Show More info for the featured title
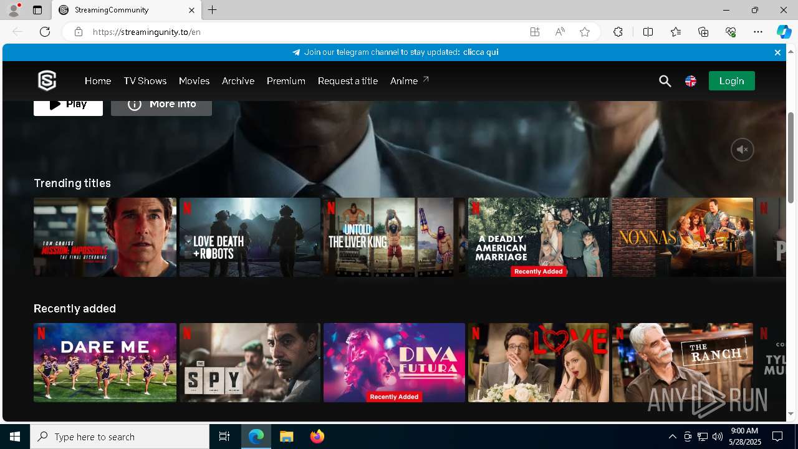The image size is (798, 449). (161, 106)
